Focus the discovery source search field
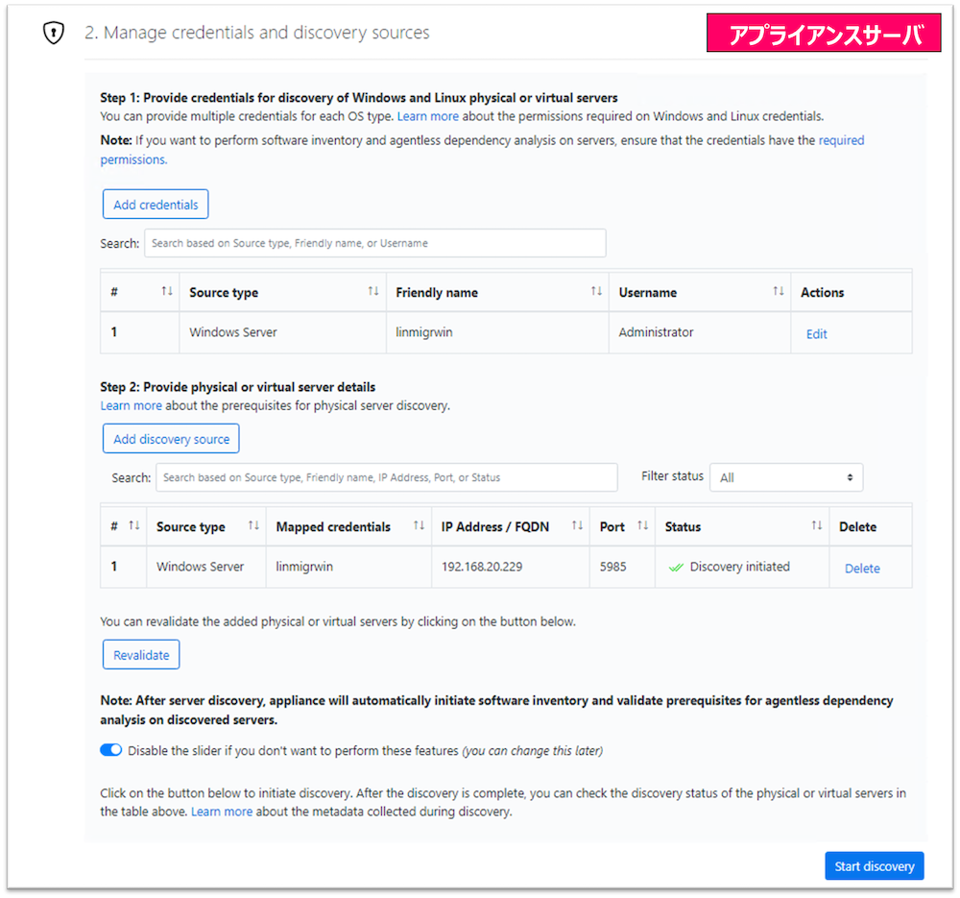This screenshot has width=960, height=898. coord(387,477)
